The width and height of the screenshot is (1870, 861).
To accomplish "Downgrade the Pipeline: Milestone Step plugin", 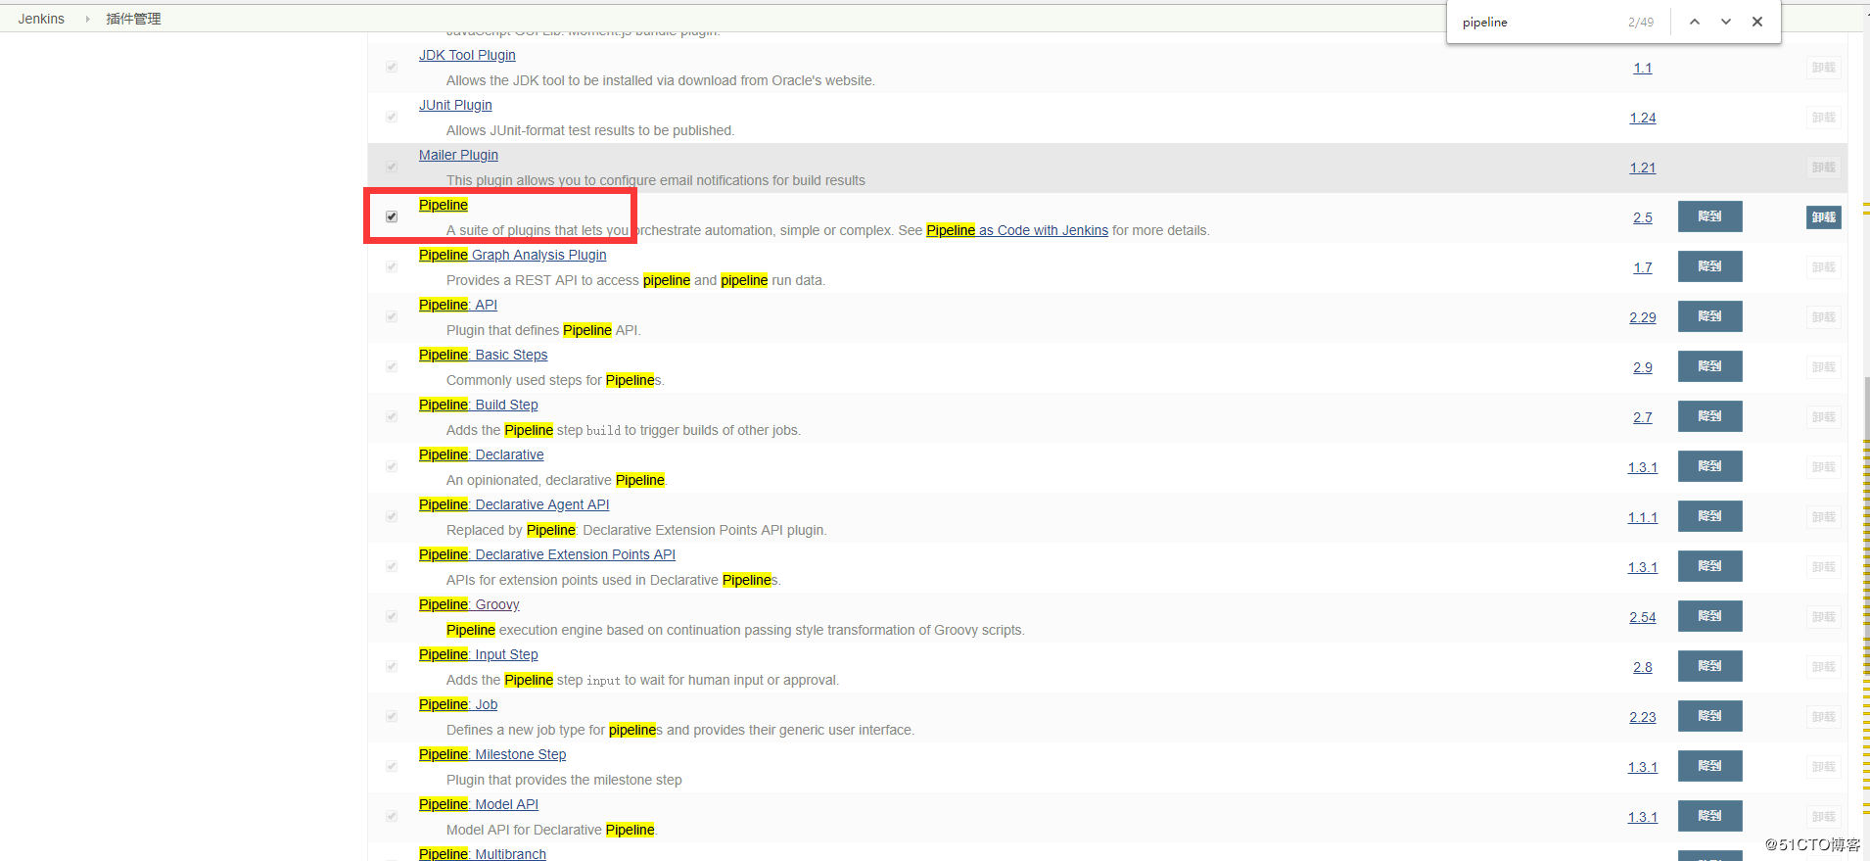I will (1710, 766).
